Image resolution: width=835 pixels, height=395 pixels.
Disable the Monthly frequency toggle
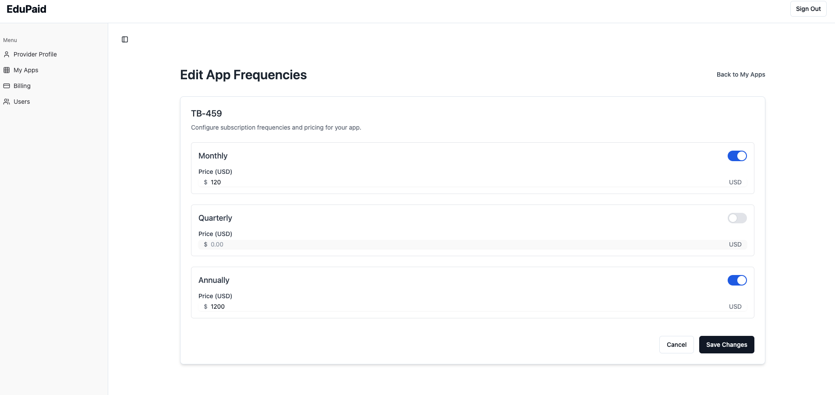pos(737,156)
